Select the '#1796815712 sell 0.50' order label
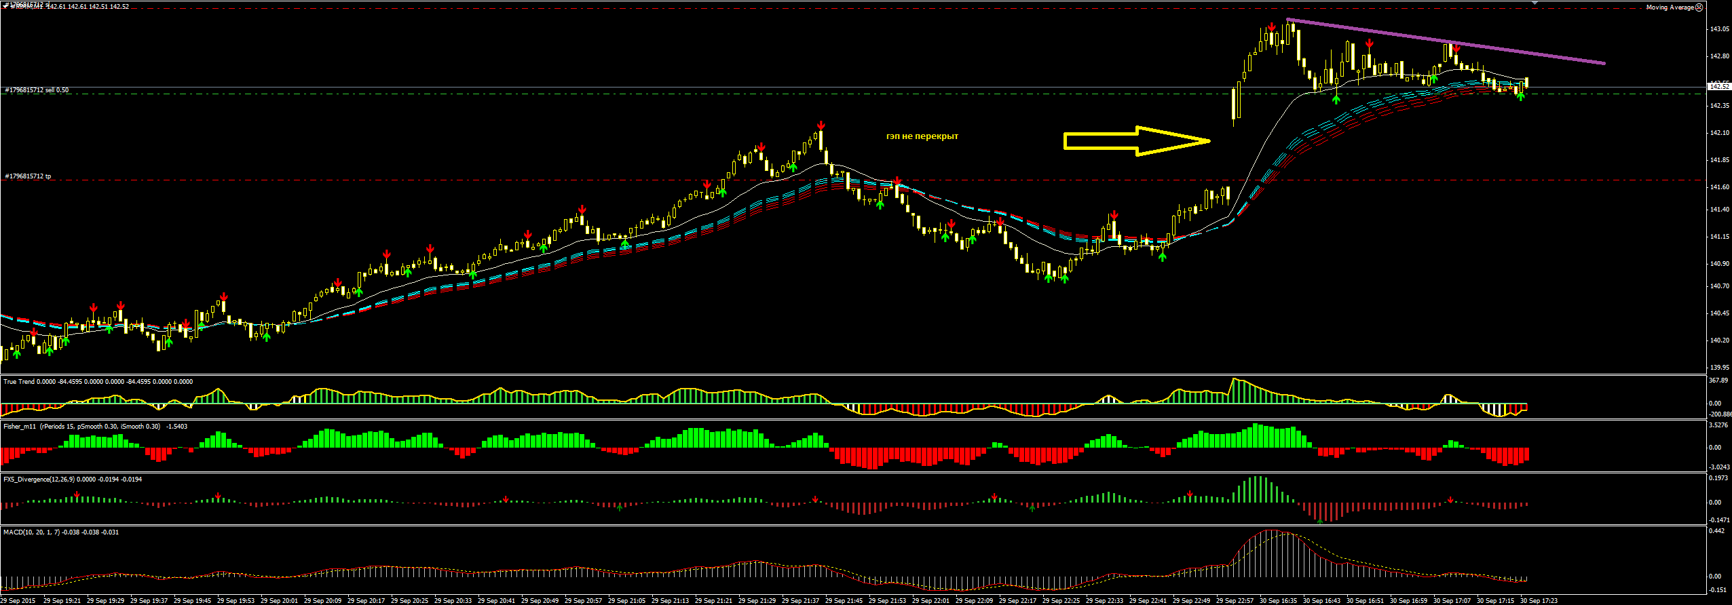 [x=37, y=90]
